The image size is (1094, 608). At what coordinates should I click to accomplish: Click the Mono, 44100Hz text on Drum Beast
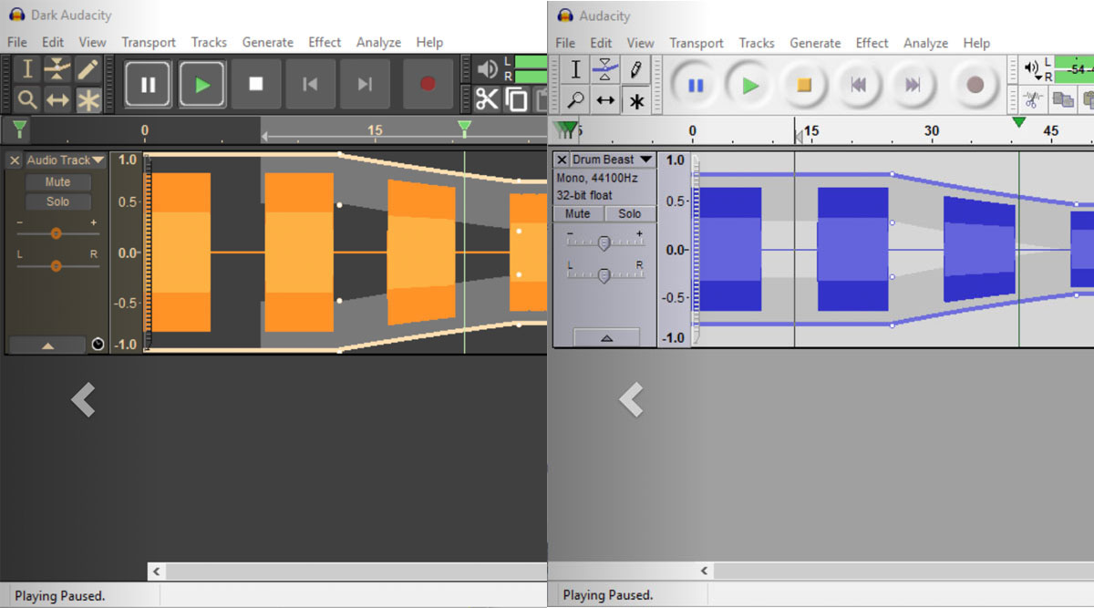tap(597, 178)
